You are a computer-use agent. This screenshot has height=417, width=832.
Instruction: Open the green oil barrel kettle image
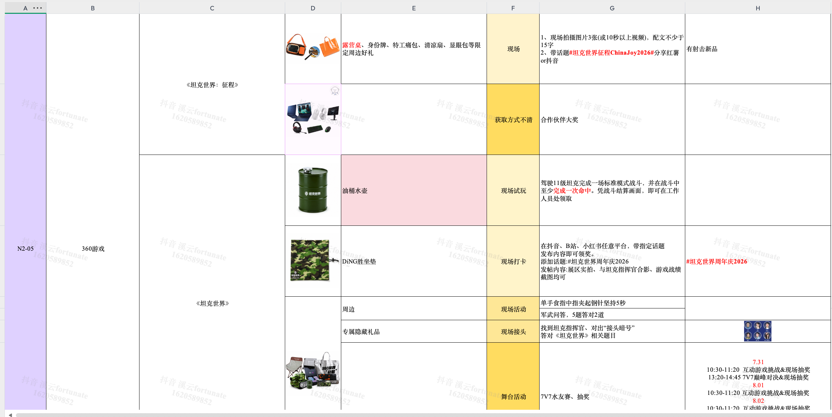click(313, 190)
